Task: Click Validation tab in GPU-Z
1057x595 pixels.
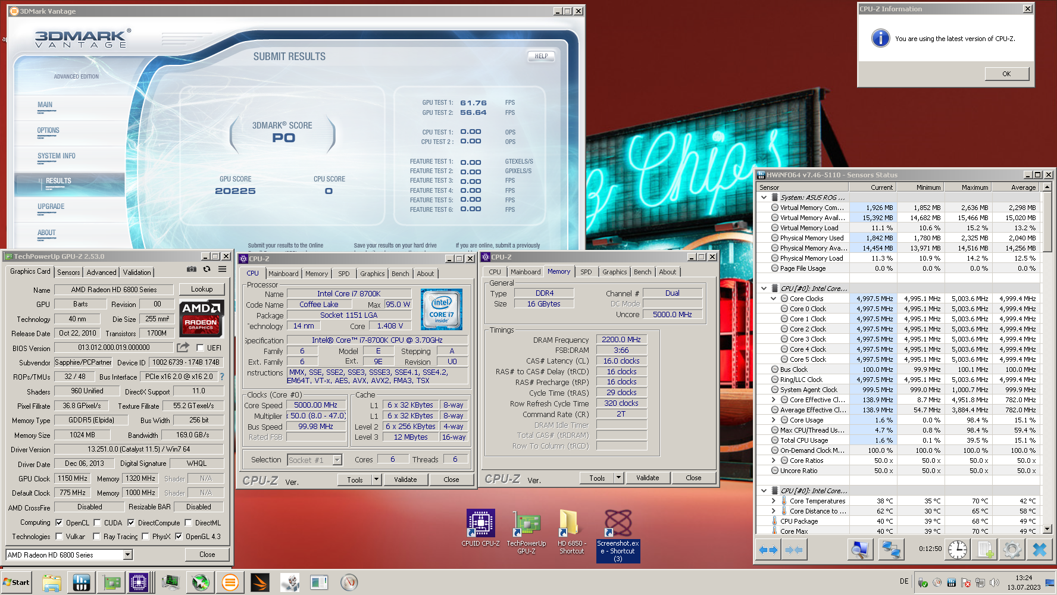Action: click(137, 273)
